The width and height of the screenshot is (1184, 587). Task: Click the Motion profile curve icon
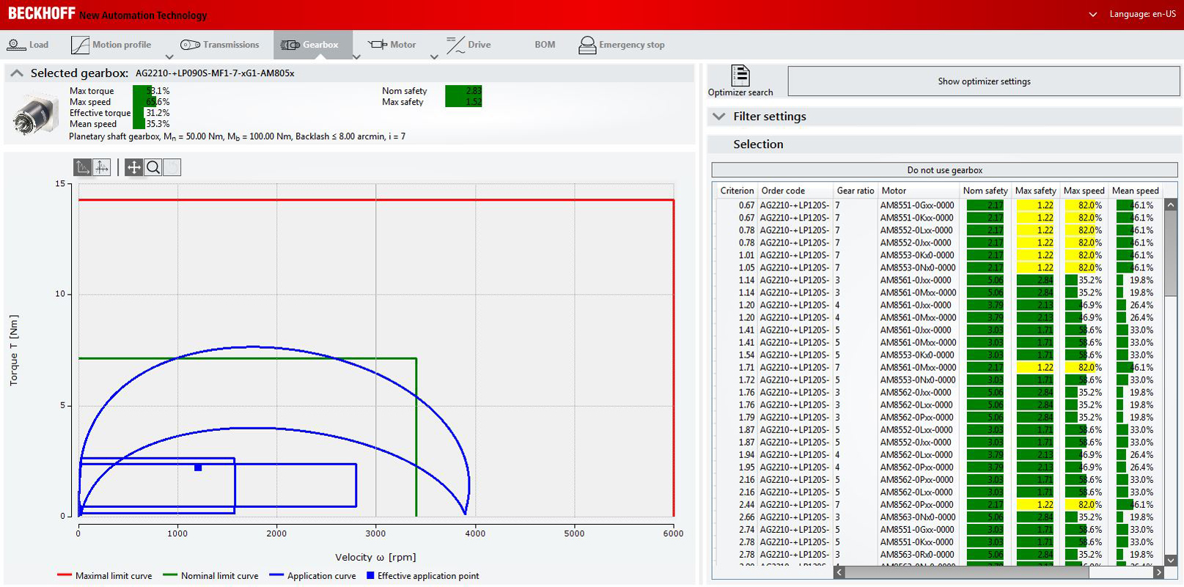point(80,45)
